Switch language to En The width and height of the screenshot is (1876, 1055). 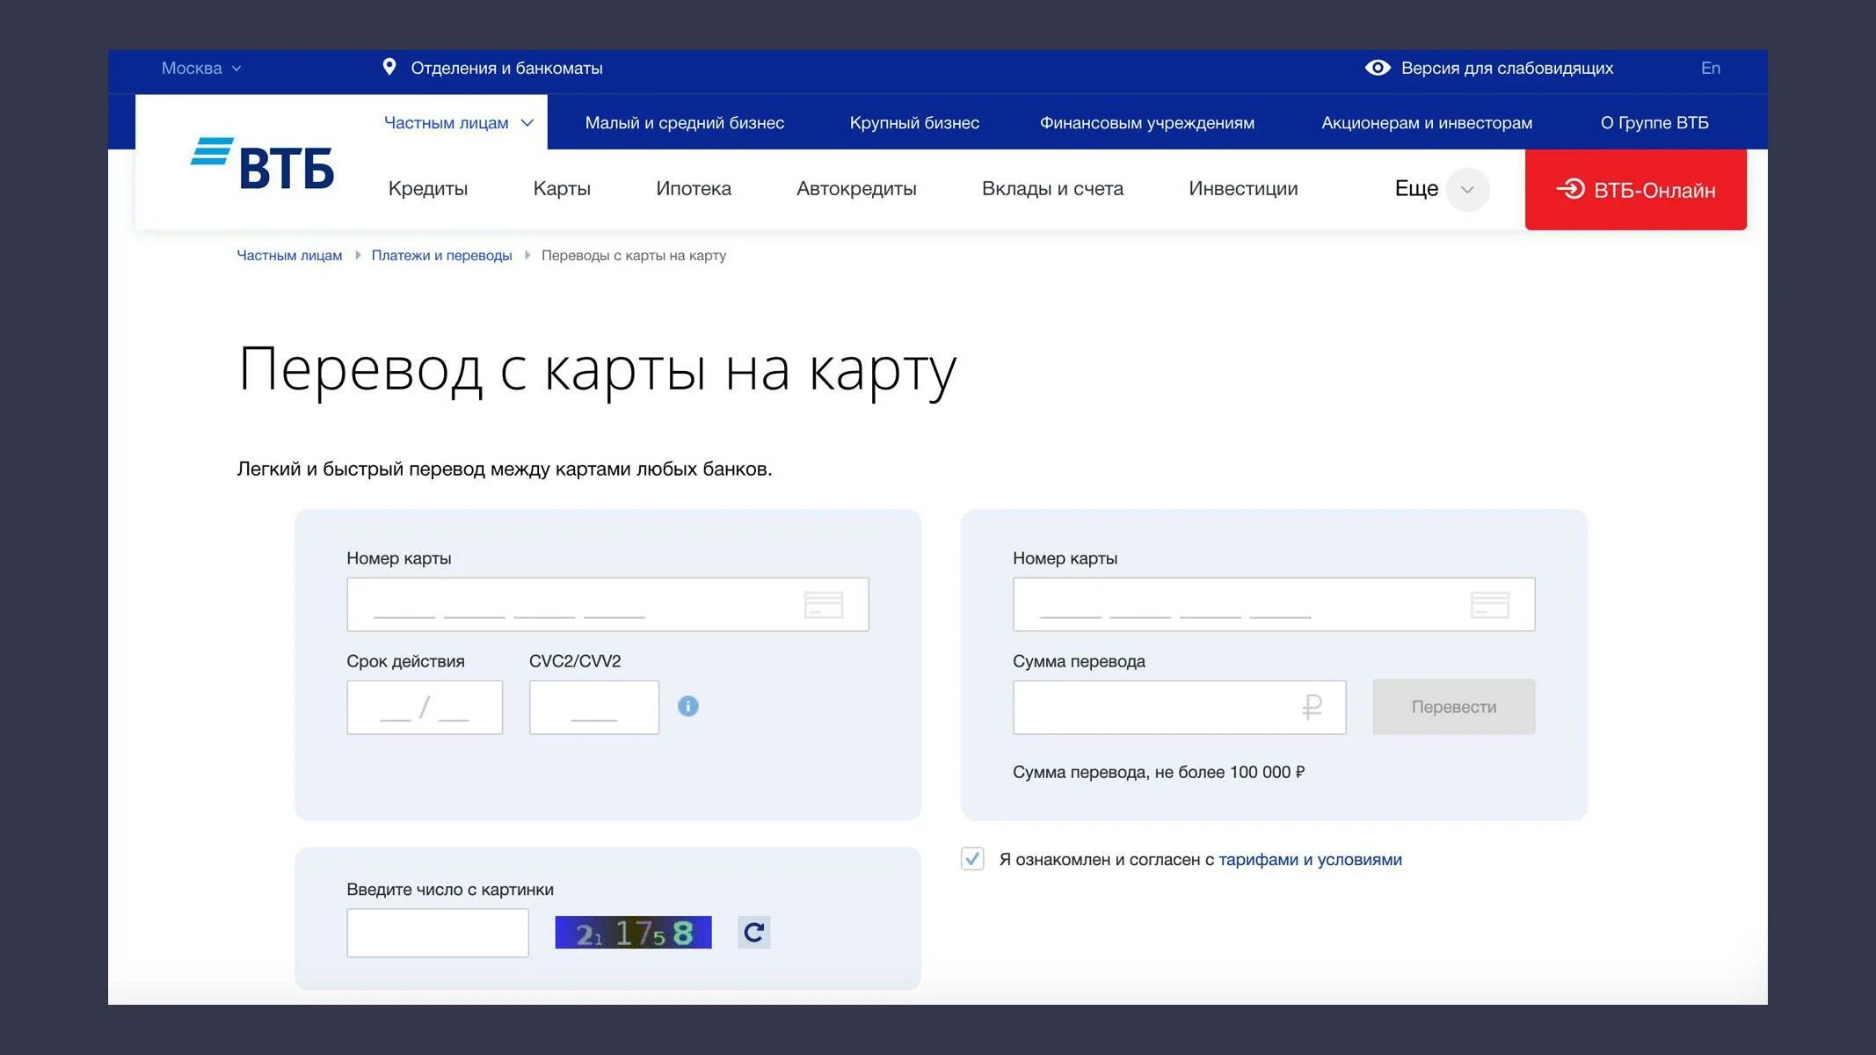[1710, 68]
